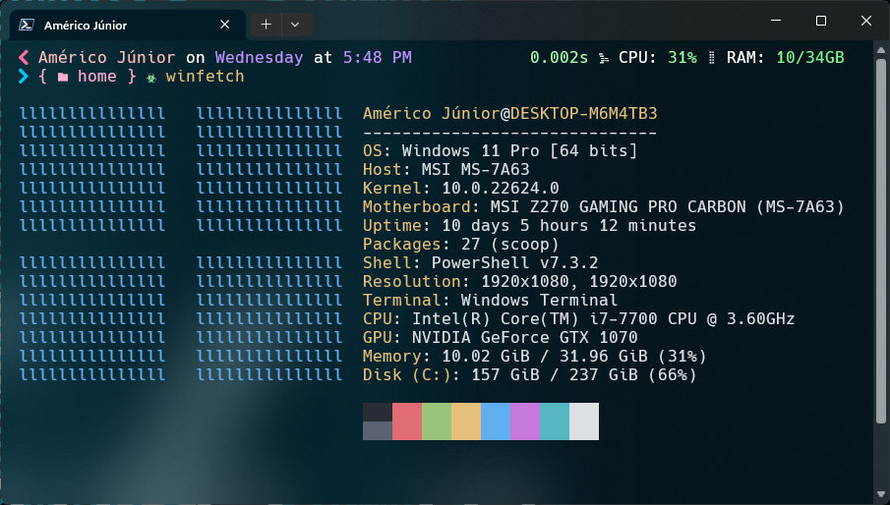Click the green color swatch
890x505 pixels.
point(437,421)
